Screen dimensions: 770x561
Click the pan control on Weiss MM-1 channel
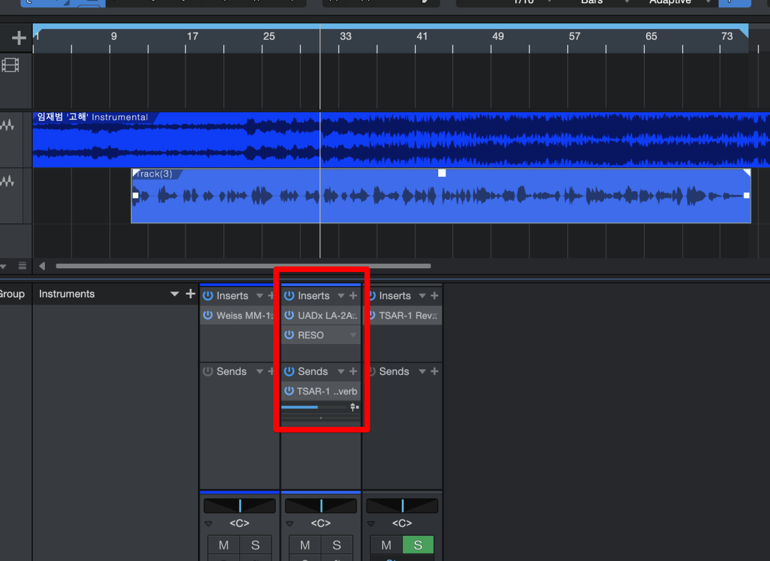[240, 506]
